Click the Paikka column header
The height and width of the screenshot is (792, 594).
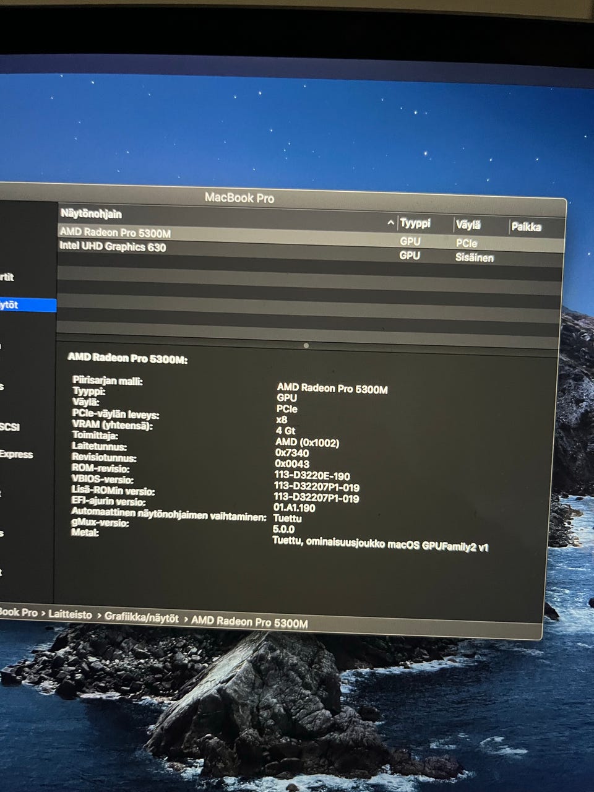tap(526, 227)
